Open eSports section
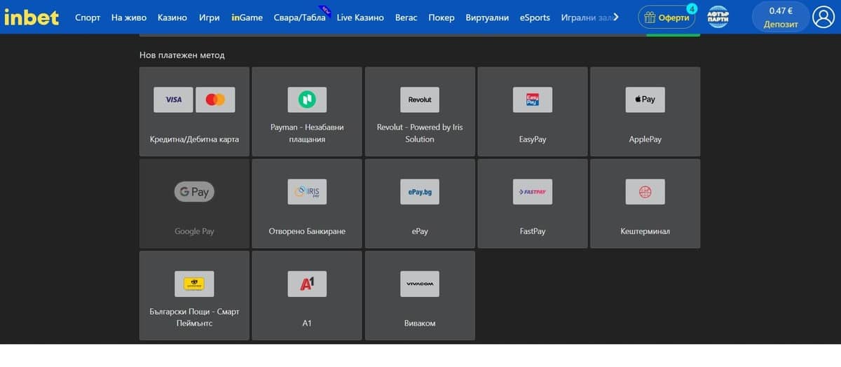The image size is (841, 367). [535, 18]
